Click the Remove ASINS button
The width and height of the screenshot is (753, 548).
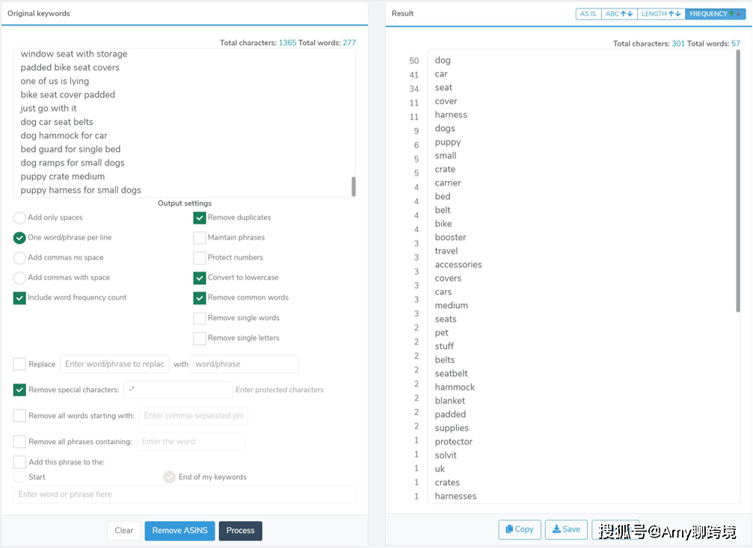pos(179,531)
